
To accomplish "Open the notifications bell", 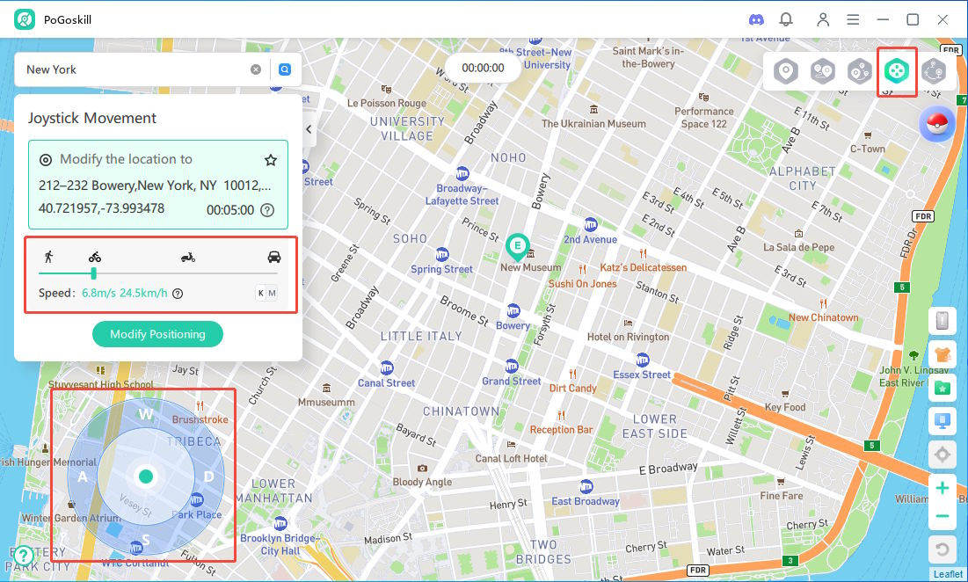I will [786, 19].
